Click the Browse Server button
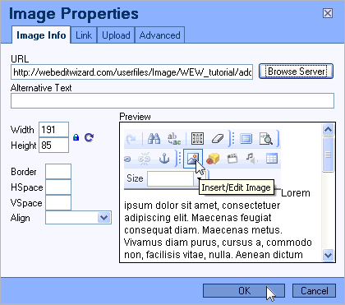 pyautogui.click(x=296, y=72)
